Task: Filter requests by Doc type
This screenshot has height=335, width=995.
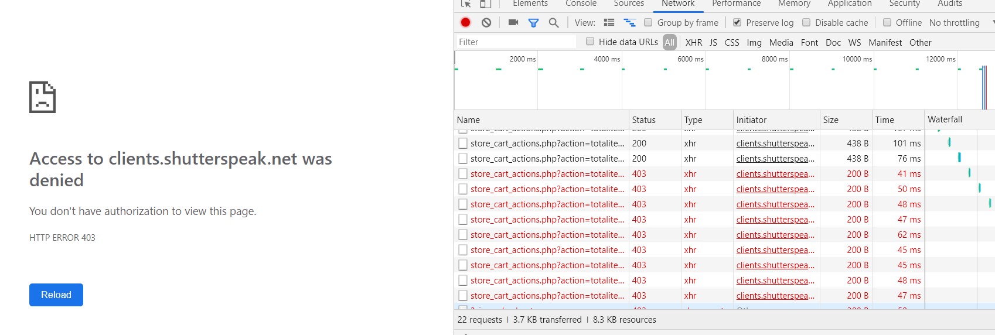Action: [833, 42]
